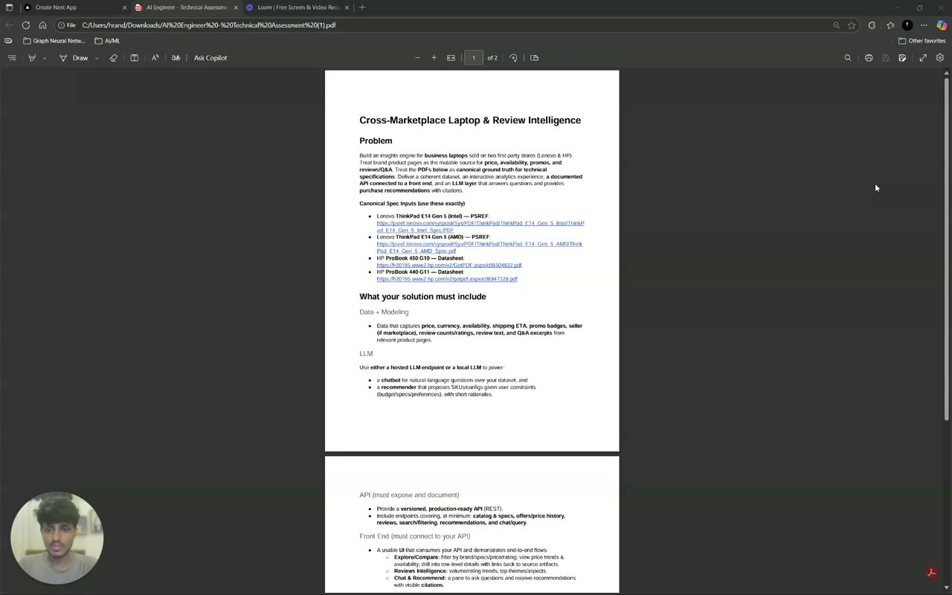Click the Ask Copilot button
The height and width of the screenshot is (595, 952).
click(x=210, y=58)
